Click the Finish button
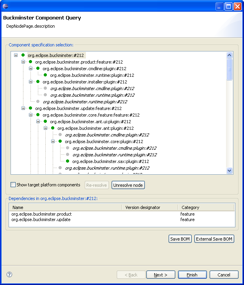This screenshot has height=285, width=244. [x=192, y=274]
